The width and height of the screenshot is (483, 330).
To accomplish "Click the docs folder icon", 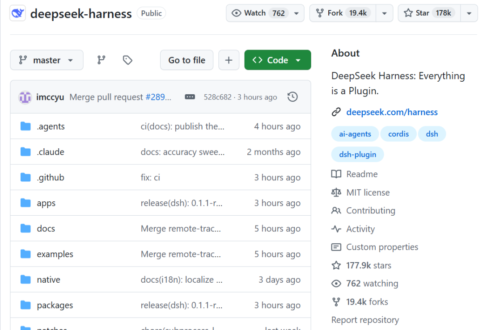I will 25,228.
